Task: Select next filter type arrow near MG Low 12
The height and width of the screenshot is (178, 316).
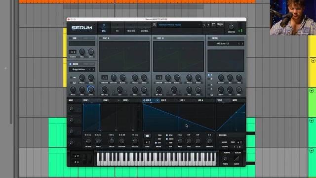Action: click(x=242, y=44)
